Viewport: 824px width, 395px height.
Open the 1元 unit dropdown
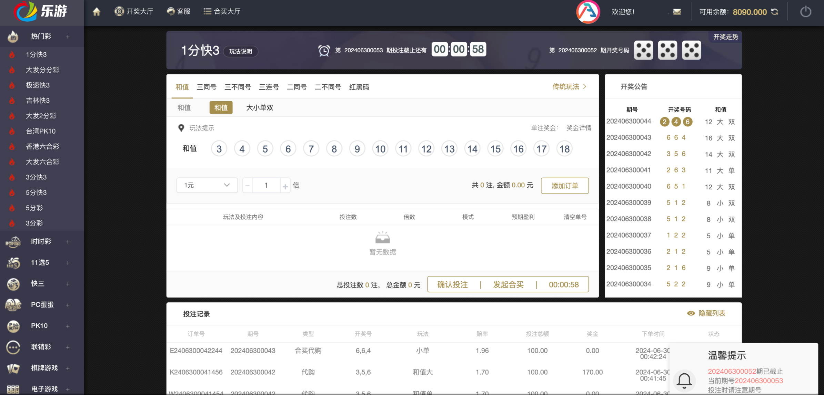click(207, 185)
